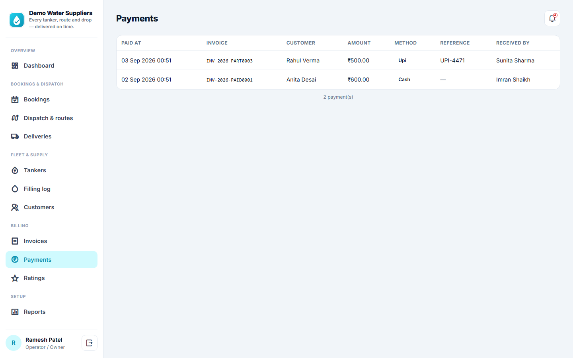This screenshot has height=358, width=573.
Task: Click reference UPI-4471
Action: click(x=452, y=60)
